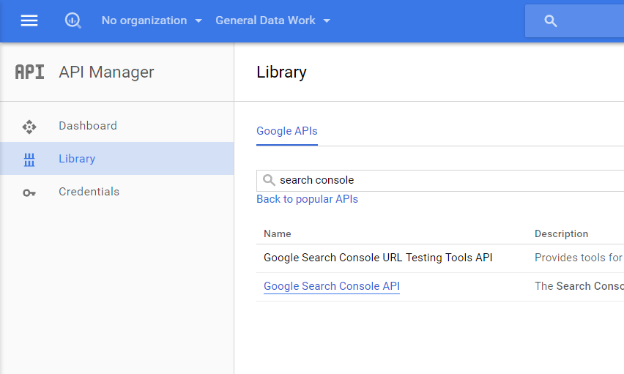The height and width of the screenshot is (374, 624).
Task: Click the API Manager logo icon
Action: pyautogui.click(x=29, y=72)
